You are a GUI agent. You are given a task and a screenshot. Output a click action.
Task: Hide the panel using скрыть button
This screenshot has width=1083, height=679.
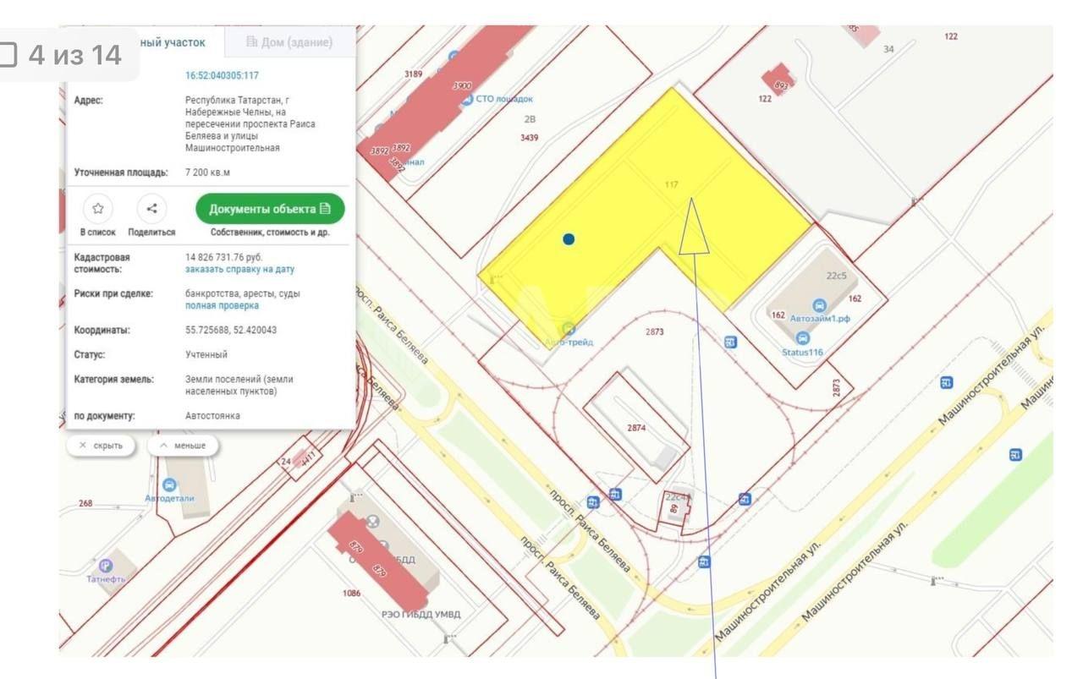(x=101, y=445)
